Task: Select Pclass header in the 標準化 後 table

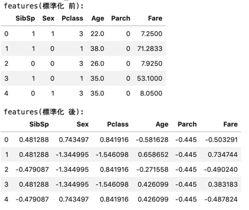Action: (118, 124)
